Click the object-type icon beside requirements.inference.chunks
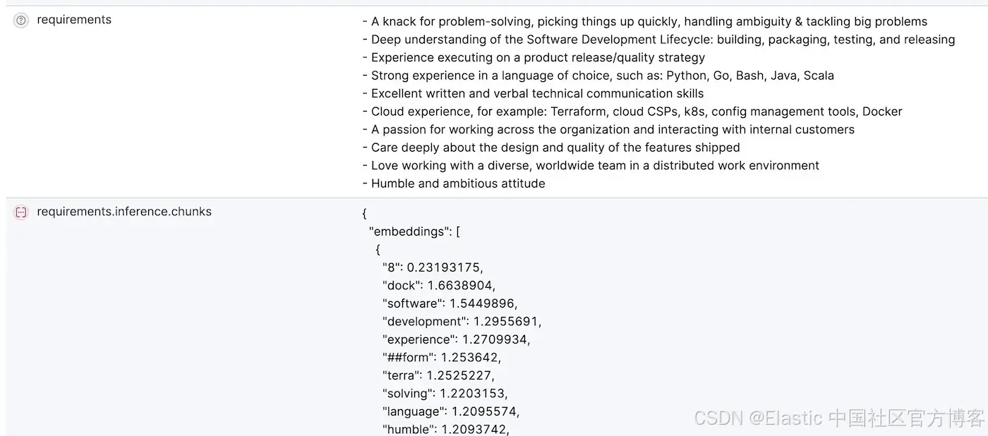 (21, 212)
